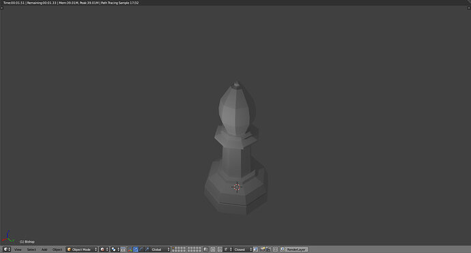Toggle manipulate center points only
471x253 pixels.
123,250
